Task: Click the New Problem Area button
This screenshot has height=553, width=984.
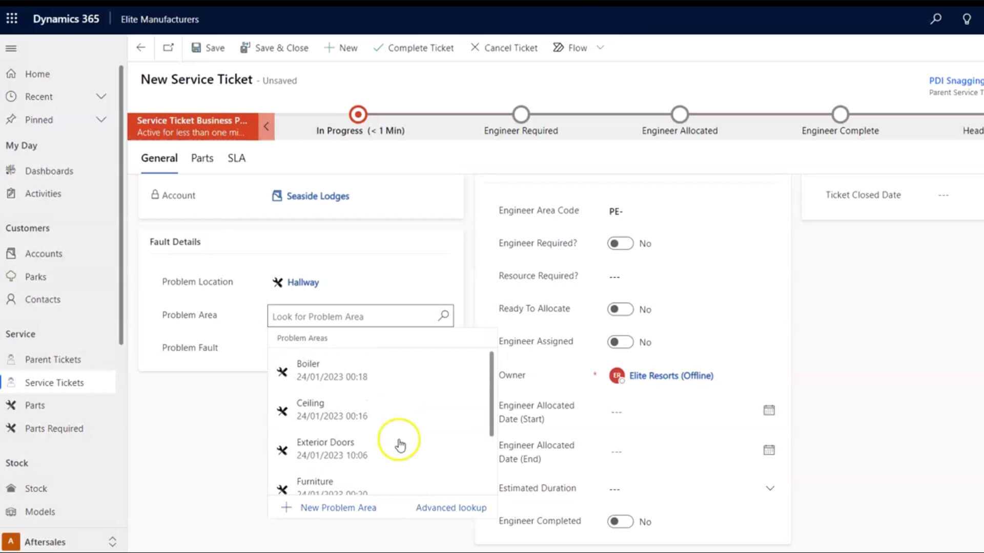Action: click(329, 507)
